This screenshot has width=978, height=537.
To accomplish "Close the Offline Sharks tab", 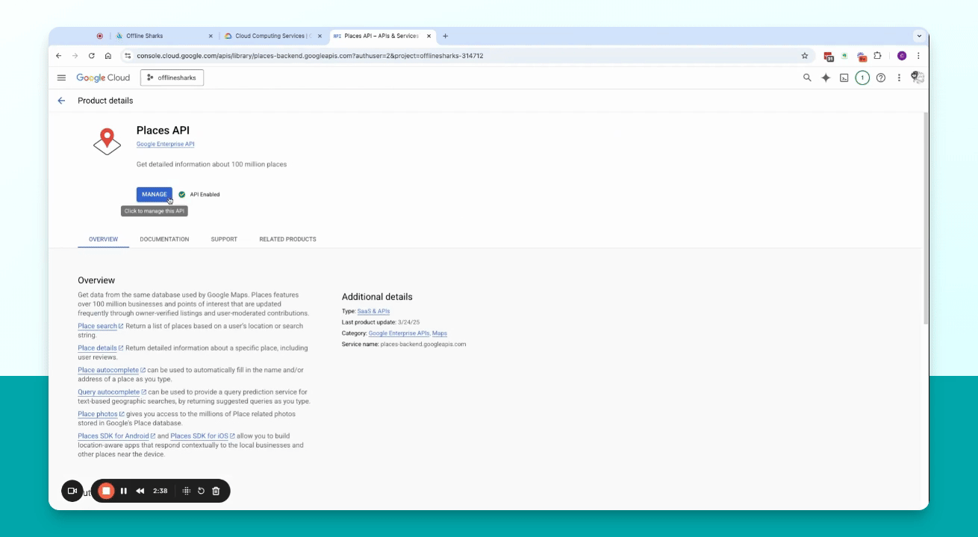I will [x=211, y=36].
